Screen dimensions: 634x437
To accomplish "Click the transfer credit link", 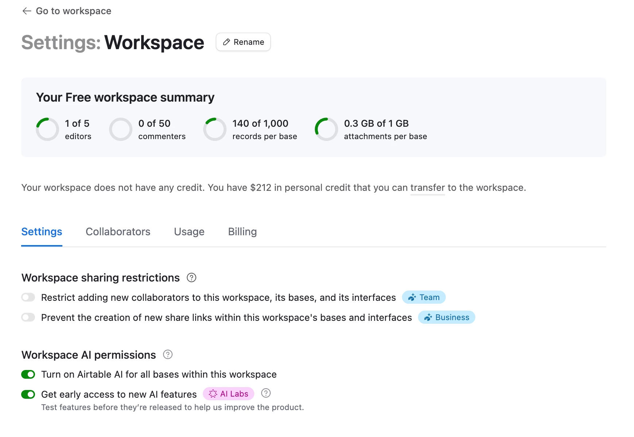I will [427, 188].
